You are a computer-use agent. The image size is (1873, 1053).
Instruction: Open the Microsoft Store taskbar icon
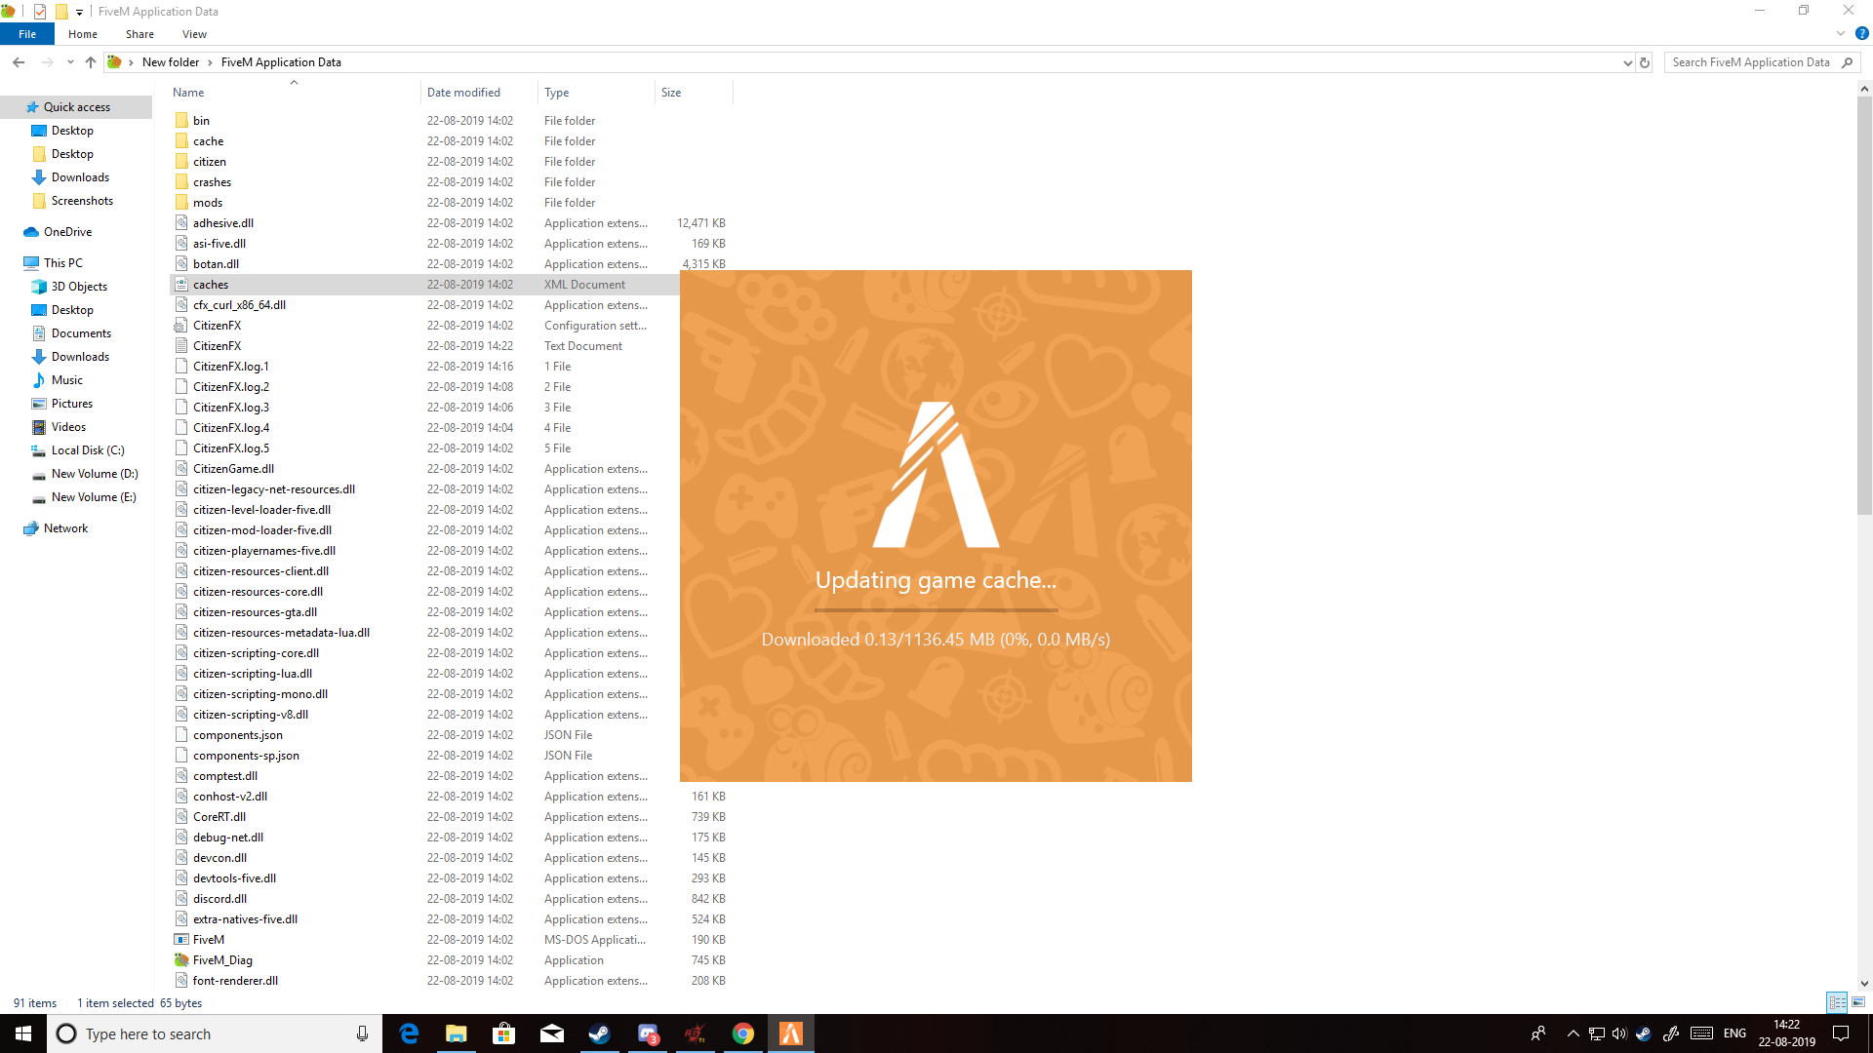tap(503, 1033)
